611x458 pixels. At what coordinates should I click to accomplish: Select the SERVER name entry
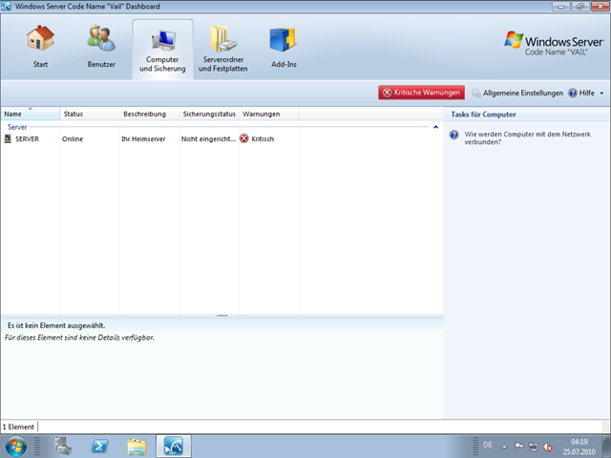(27, 139)
